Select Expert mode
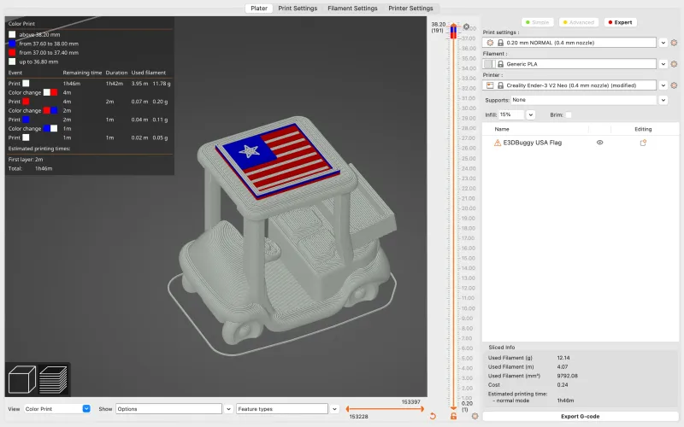 click(620, 22)
